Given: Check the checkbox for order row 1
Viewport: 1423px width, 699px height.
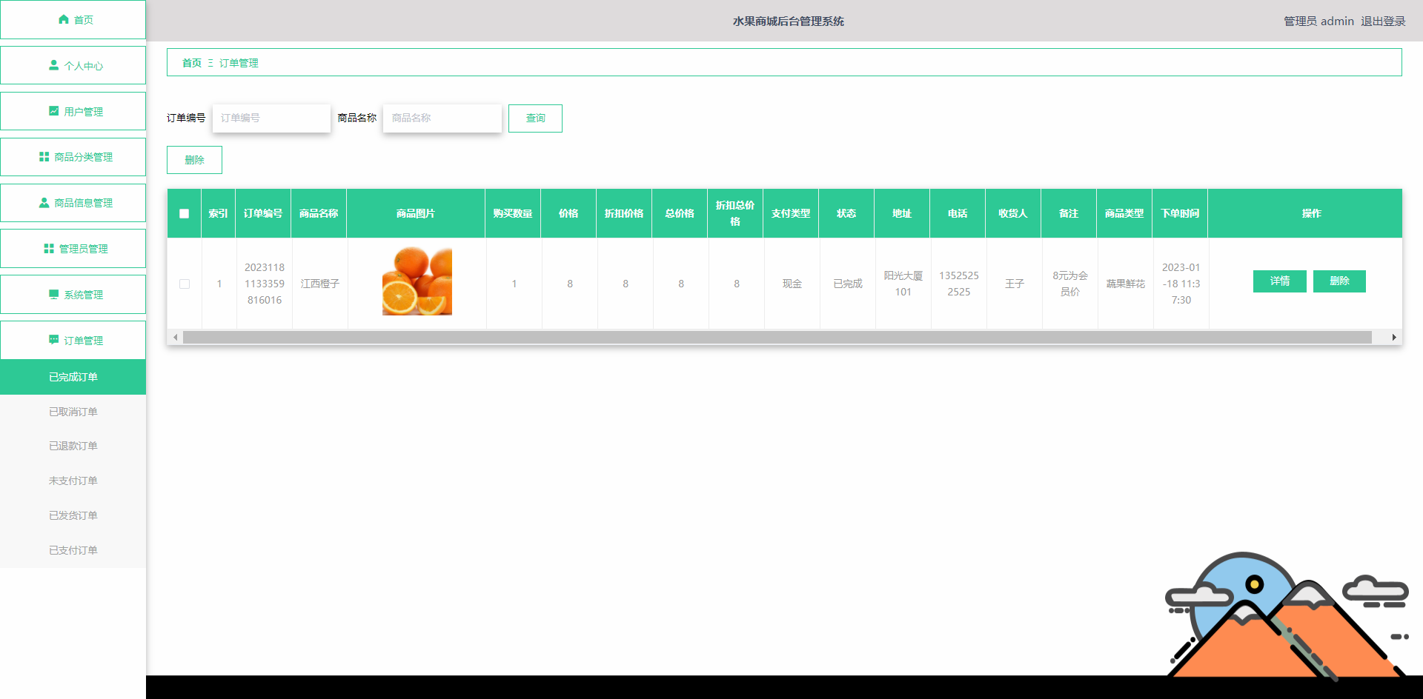Looking at the screenshot, I should pyautogui.click(x=185, y=284).
